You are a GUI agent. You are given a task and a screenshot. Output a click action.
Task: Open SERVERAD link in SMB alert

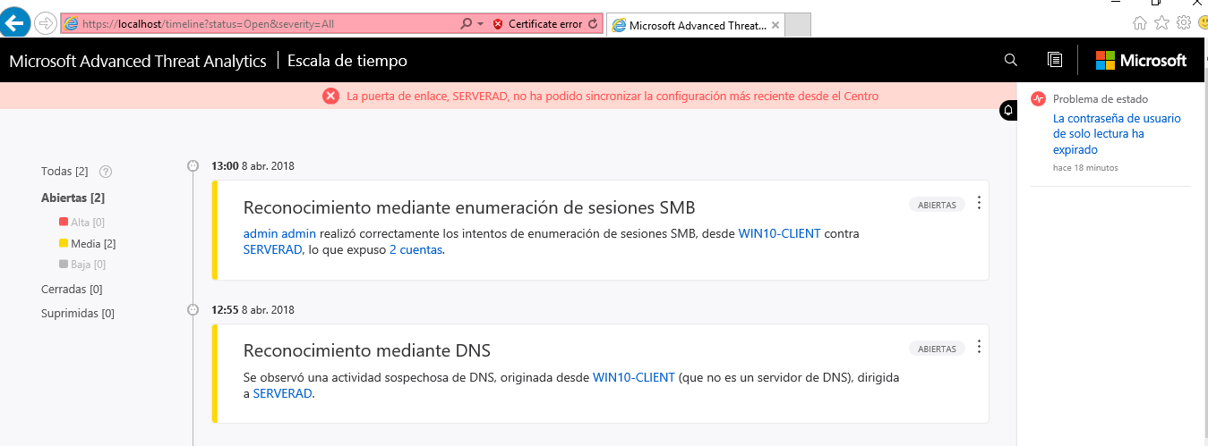272,250
